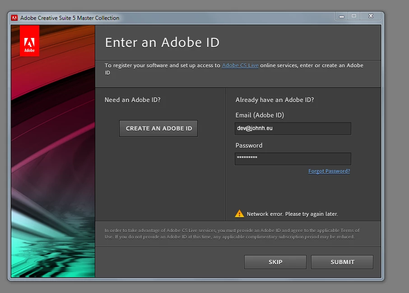Click the Adobe logo in the sidebar
The width and height of the screenshot is (409, 293).
tap(29, 41)
